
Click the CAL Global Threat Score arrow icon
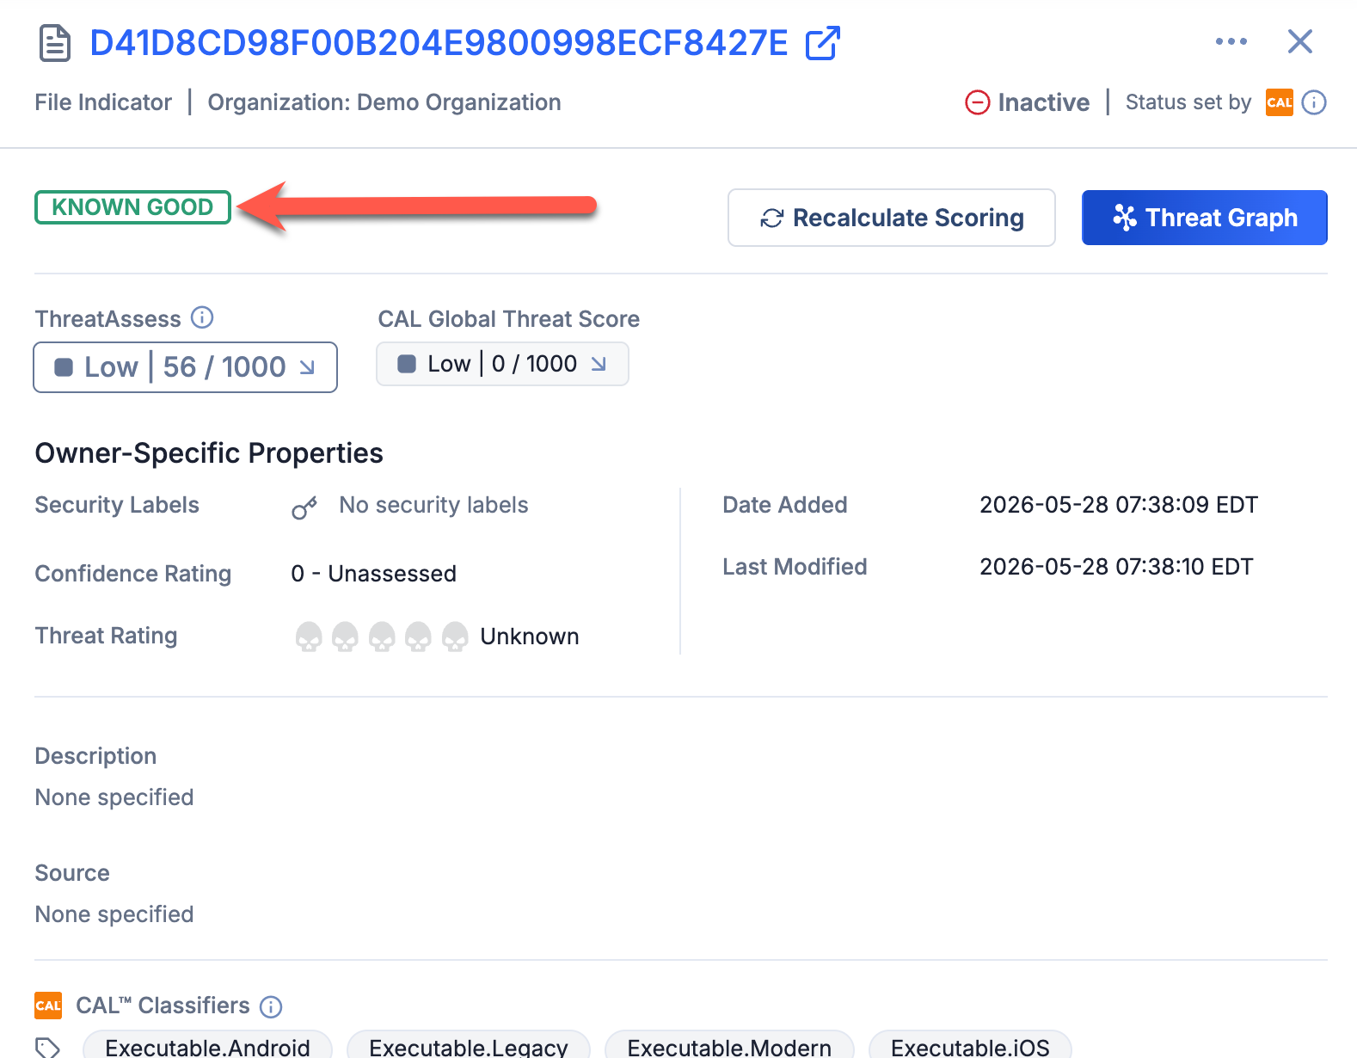pos(599,364)
